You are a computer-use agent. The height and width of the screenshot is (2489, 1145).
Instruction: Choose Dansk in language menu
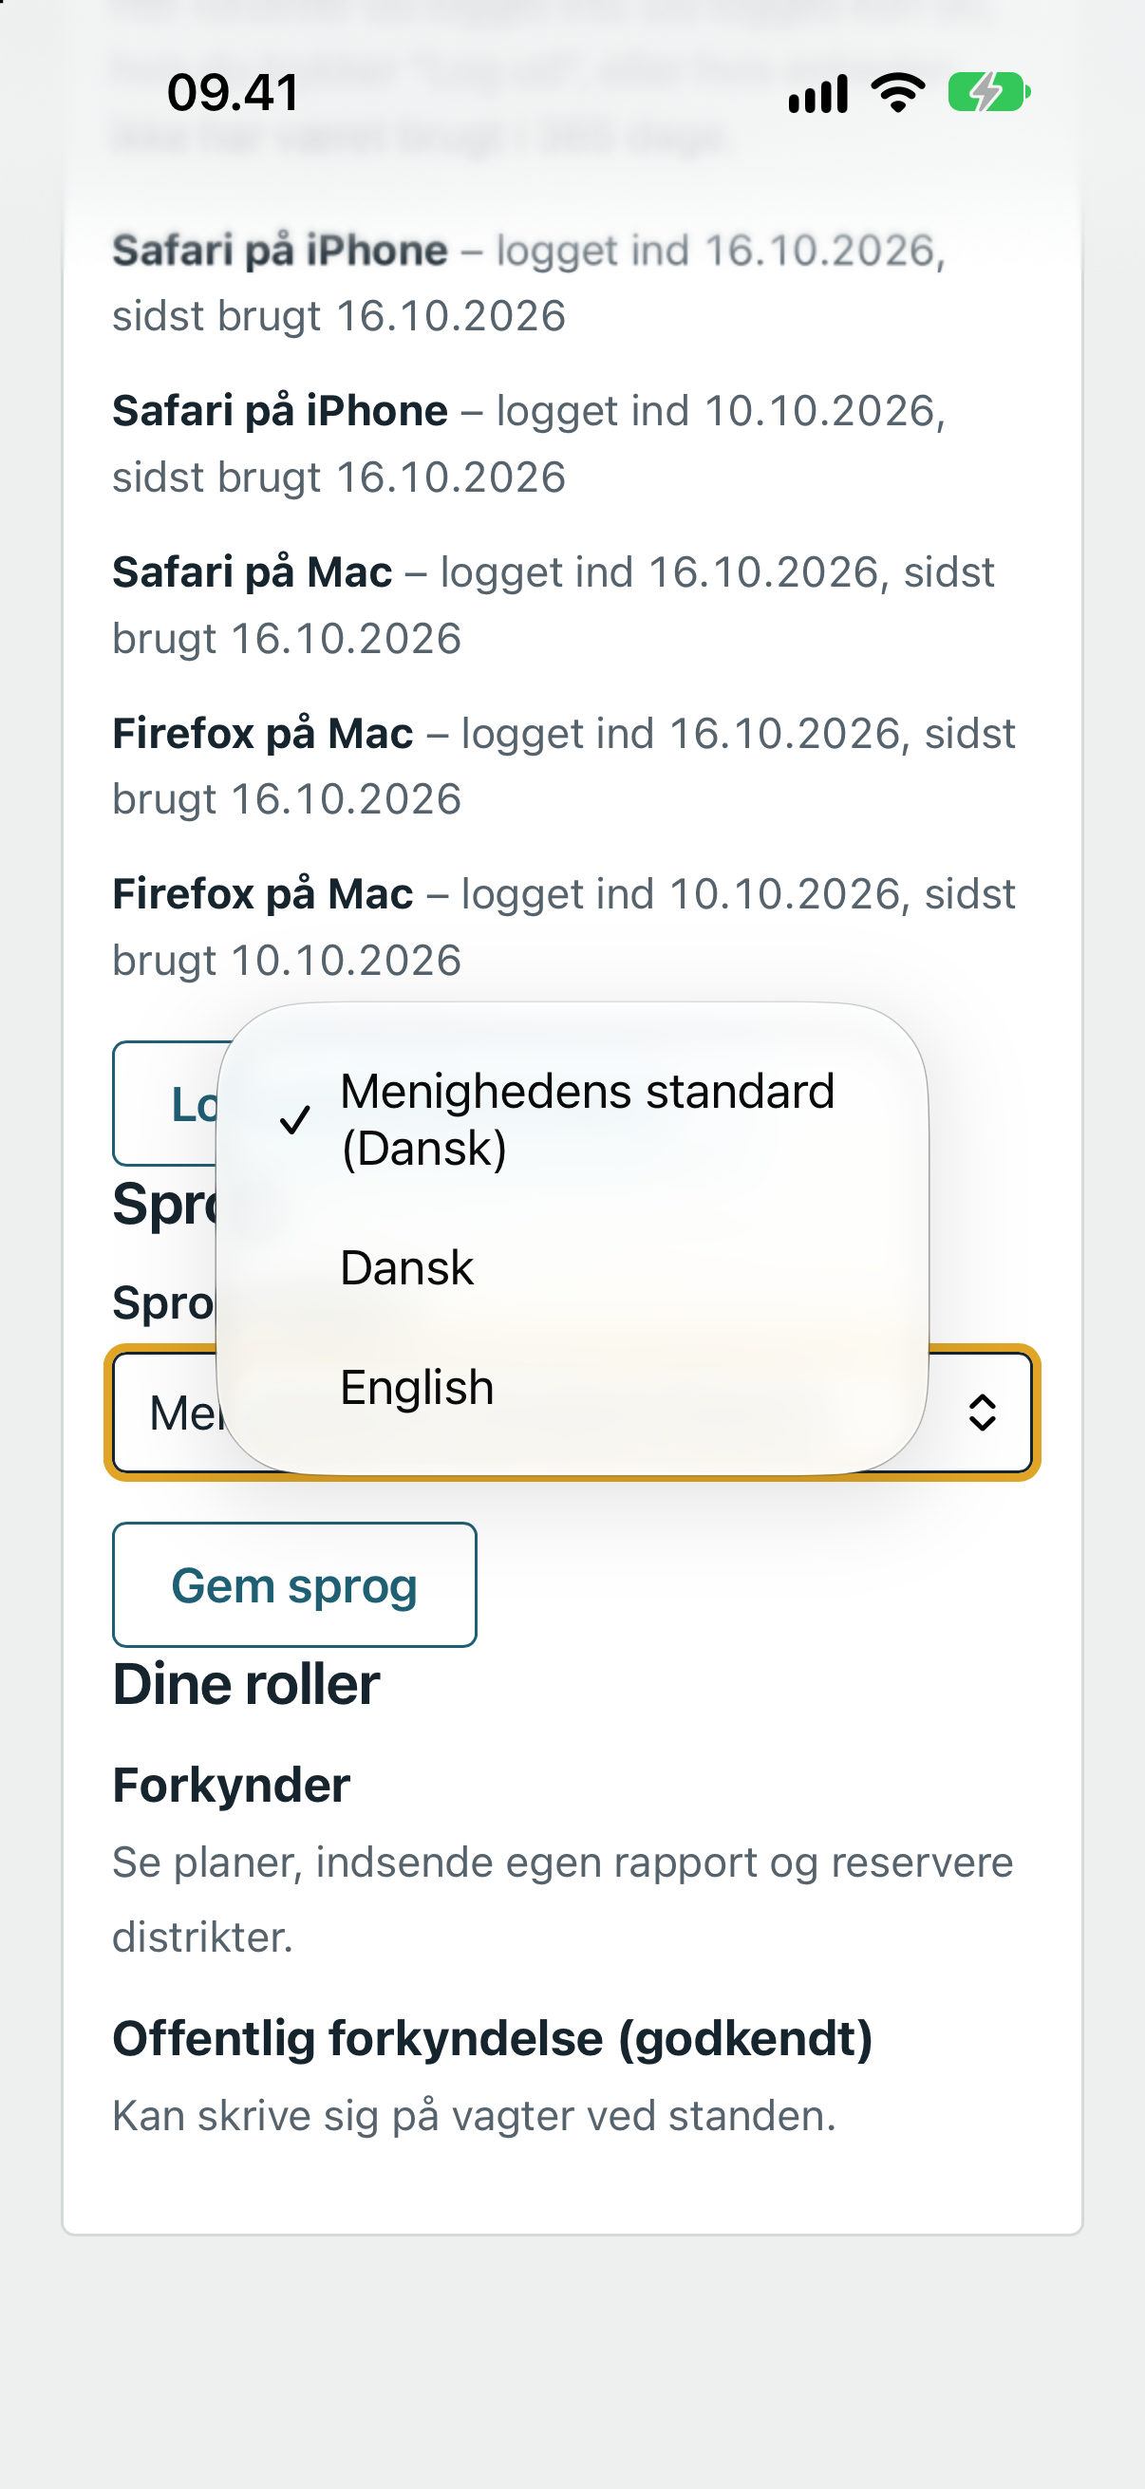tap(572, 1267)
